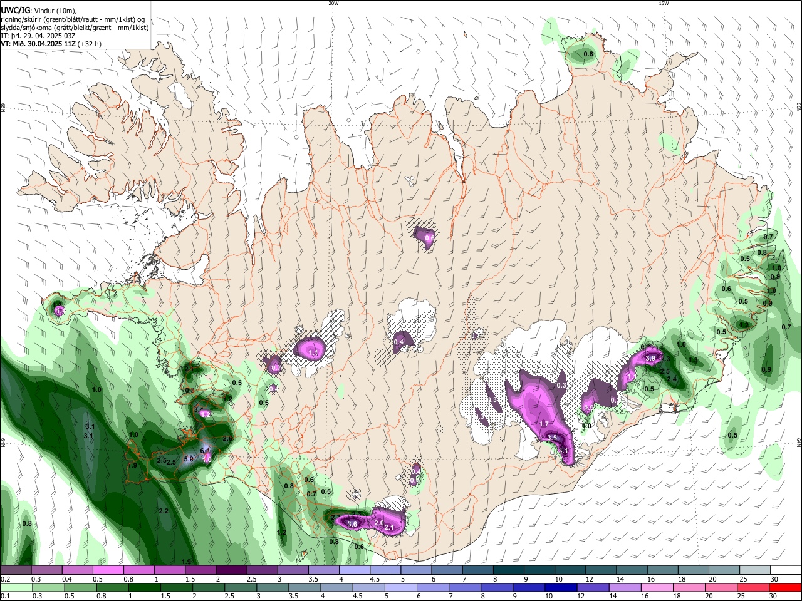Click the "3.6" value on the south coast
Screen dimensions: 802x601
(x=352, y=524)
